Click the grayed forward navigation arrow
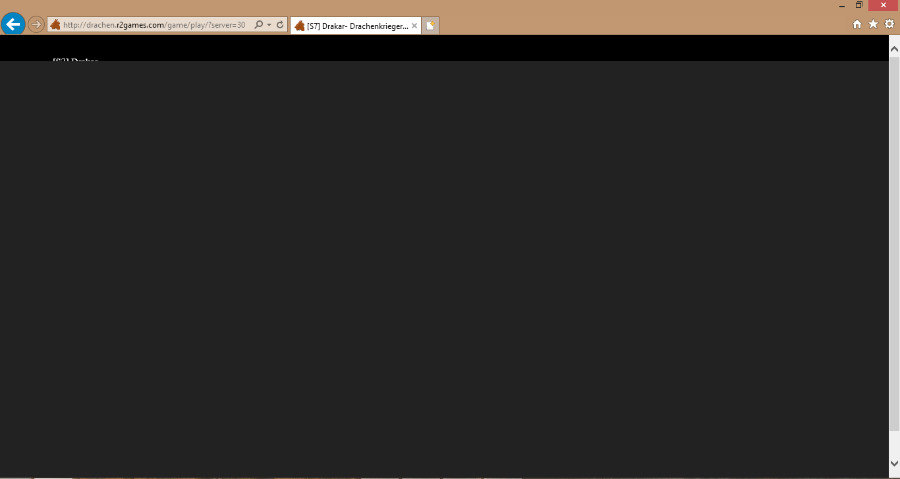 (36, 25)
